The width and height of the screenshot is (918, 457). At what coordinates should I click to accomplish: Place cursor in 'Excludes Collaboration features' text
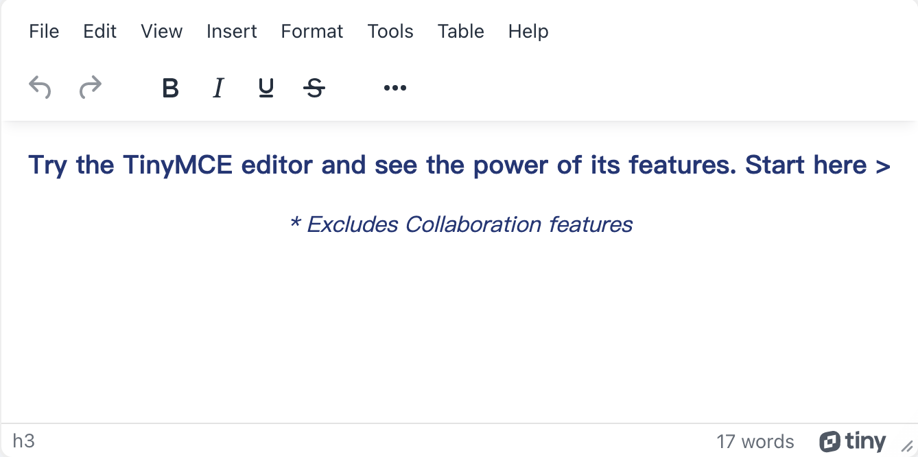click(469, 224)
